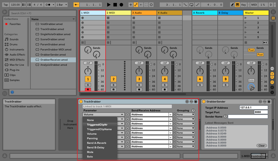This screenshot has height=161, width=278.
Task: Click the Session Record circle icon
Action: tap(151, 5)
